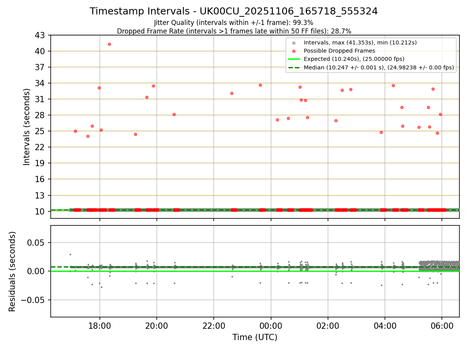Click the x-axis tick label '02:00'
Viewport: 468px width, 351px height.
(x=328, y=326)
